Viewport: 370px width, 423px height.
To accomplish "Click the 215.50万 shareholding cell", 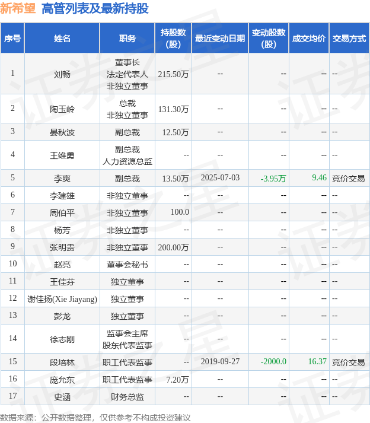I will pos(173,74).
